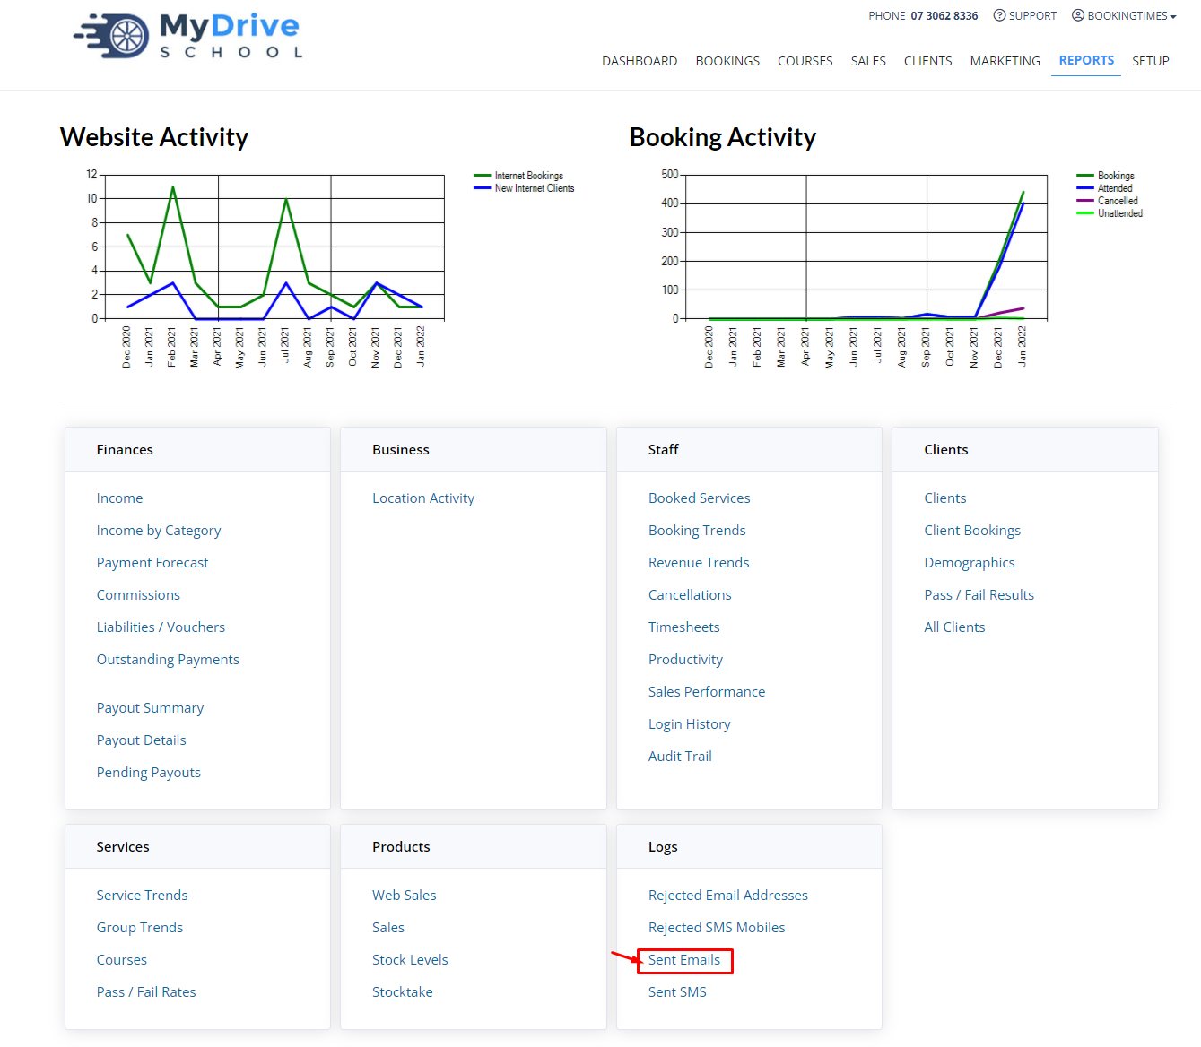Viewport: 1201px width, 1047px height.
Task: Open the Income report
Action: 119,498
